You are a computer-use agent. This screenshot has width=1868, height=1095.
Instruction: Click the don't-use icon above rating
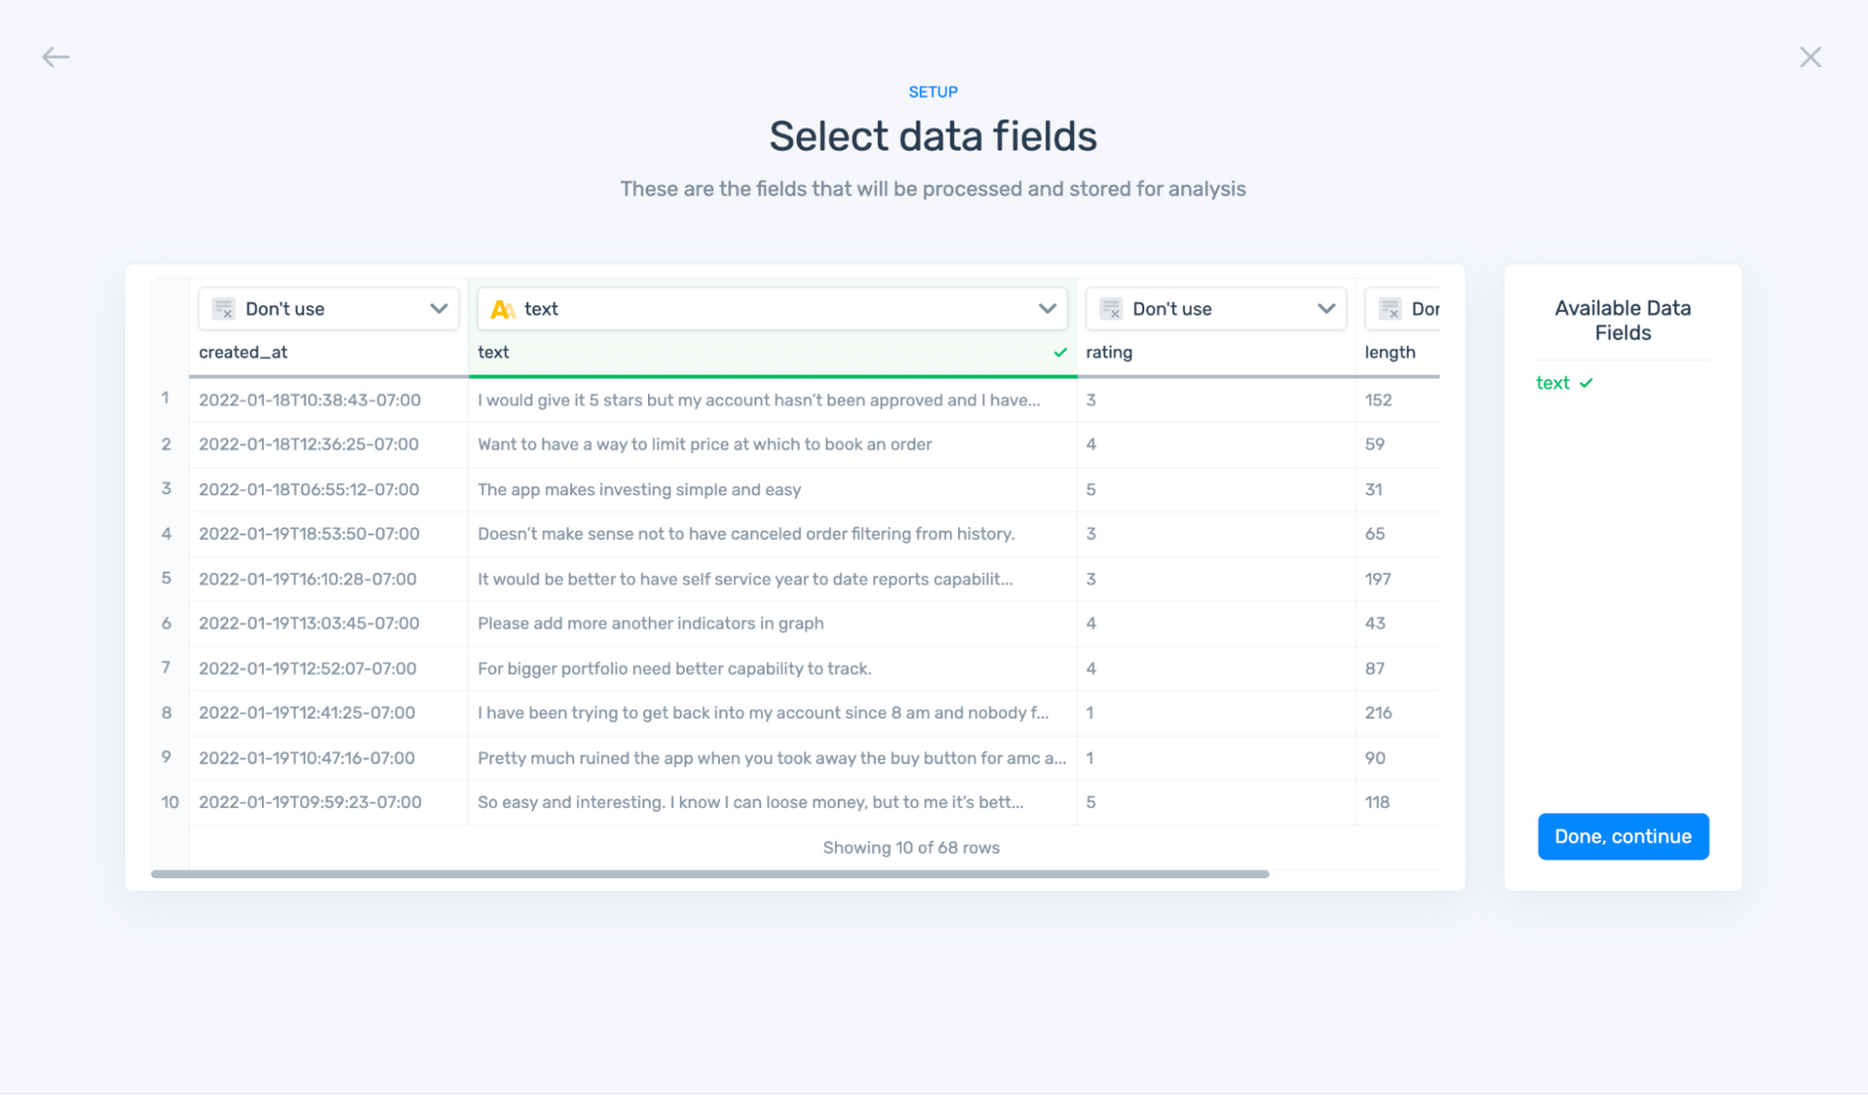pos(1111,309)
